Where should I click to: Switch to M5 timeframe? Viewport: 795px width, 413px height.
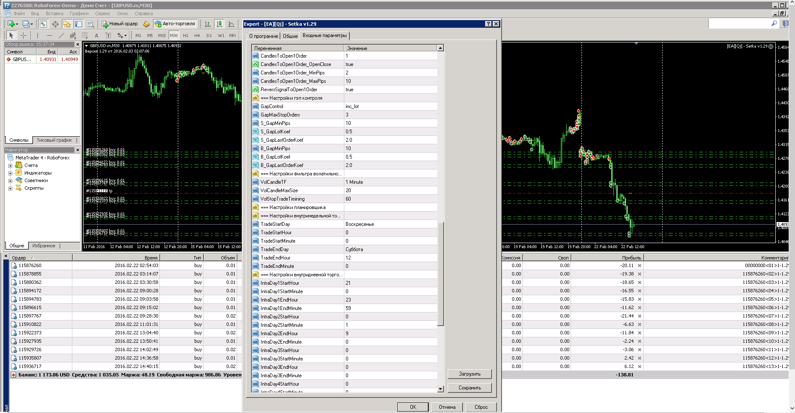(150, 35)
